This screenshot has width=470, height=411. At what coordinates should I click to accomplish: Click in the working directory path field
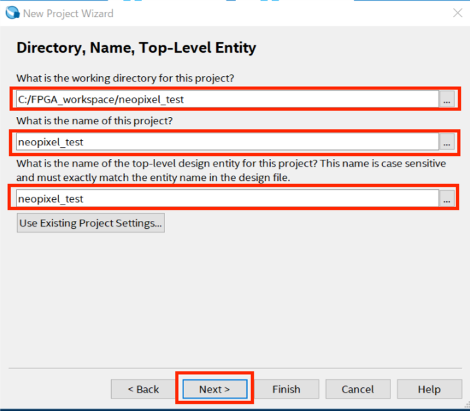pyautogui.click(x=227, y=99)
